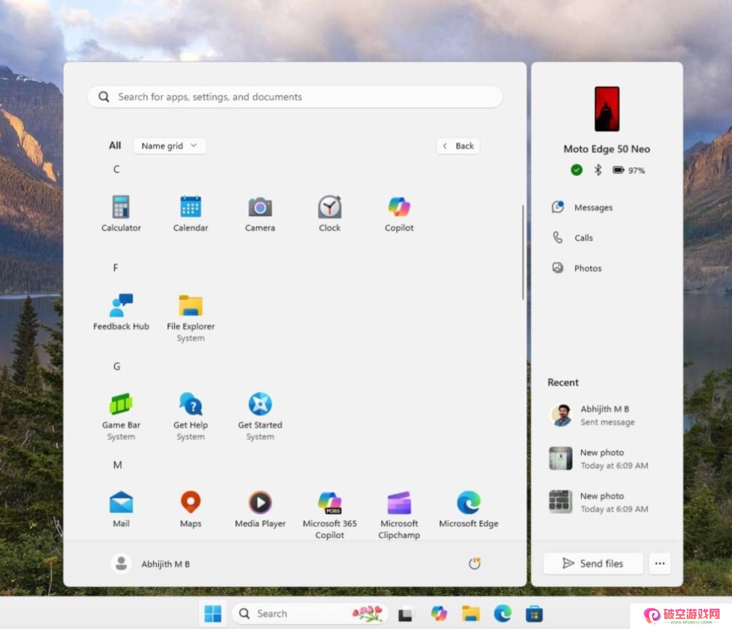Open the Game Bar app
This screenshot has width=732, height=629.
[x=121, y=416]
